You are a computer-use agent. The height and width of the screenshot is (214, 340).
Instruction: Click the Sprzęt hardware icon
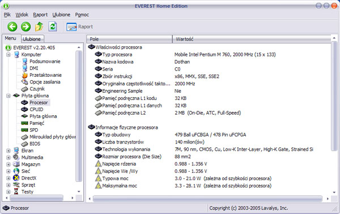pos(16,185)
